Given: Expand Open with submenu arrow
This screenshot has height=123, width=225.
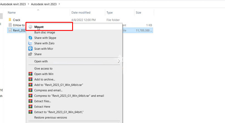Looking at the screenshot, I should click(x=119, y=61).
